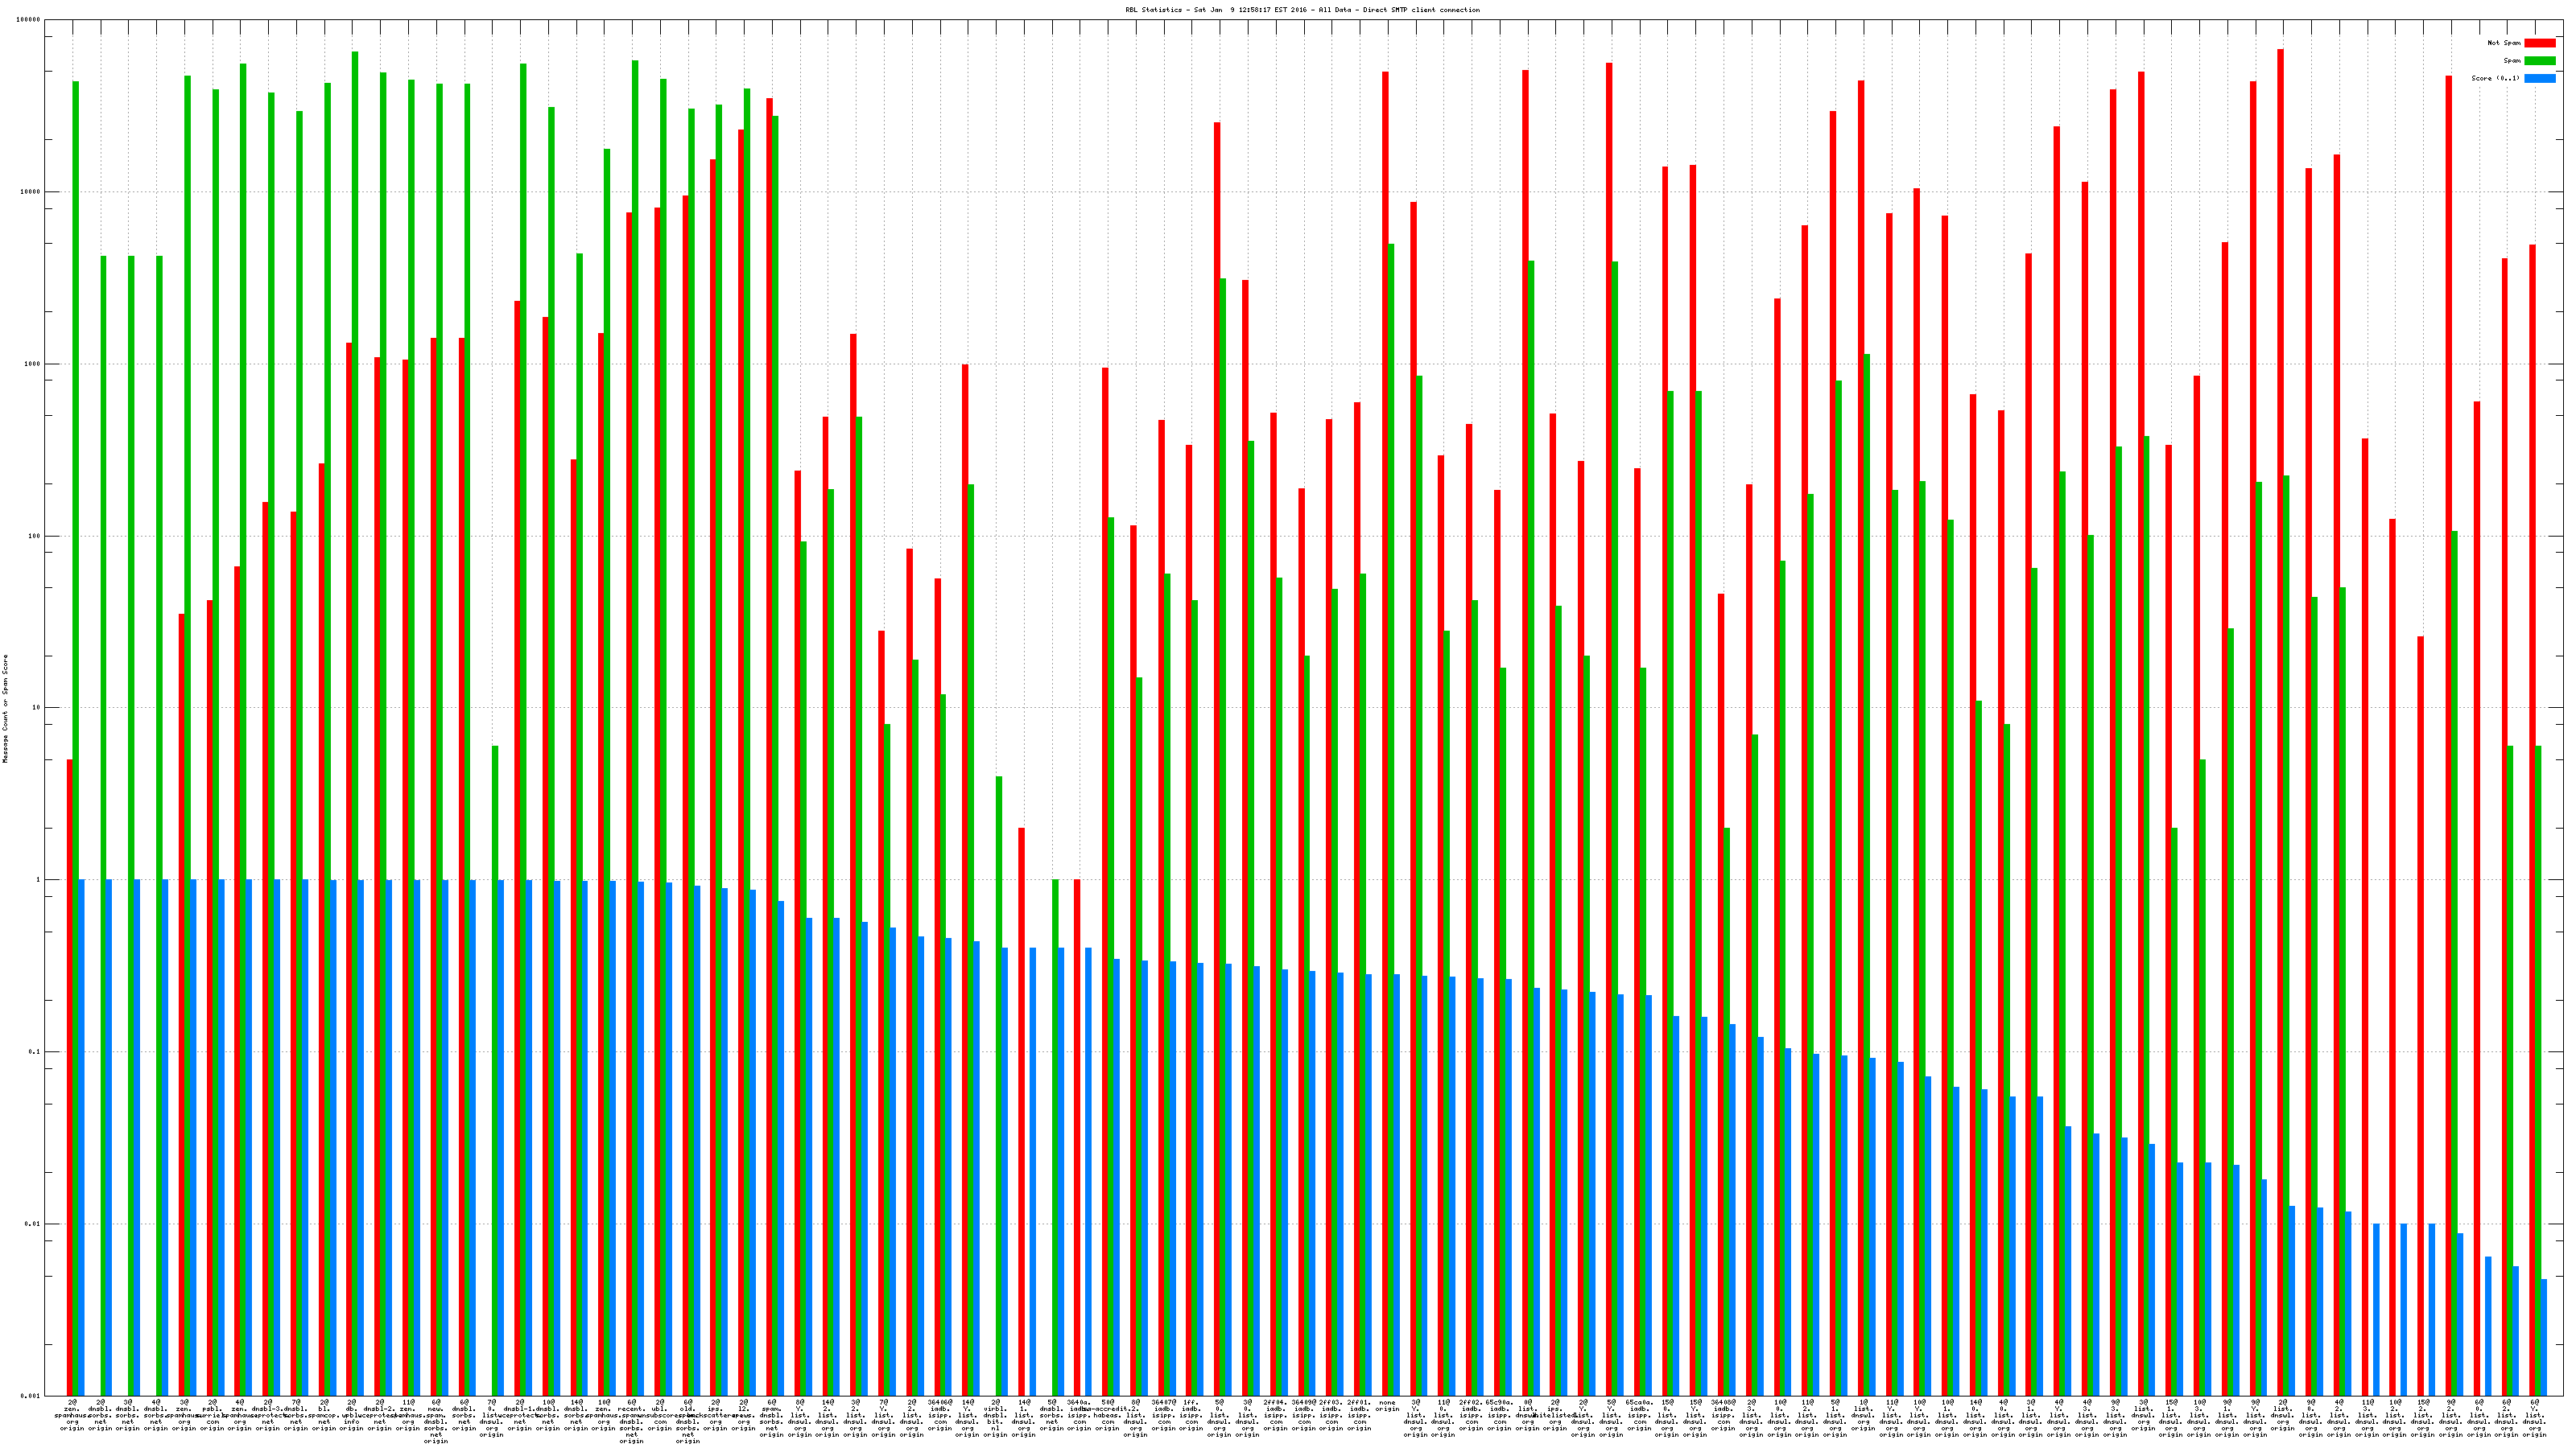The width and height of the screenshot is (2576, 1448).
Task: Click the 'ubl.unsubscore.com origin' x-axis label
Action: tap(659, 1414)
